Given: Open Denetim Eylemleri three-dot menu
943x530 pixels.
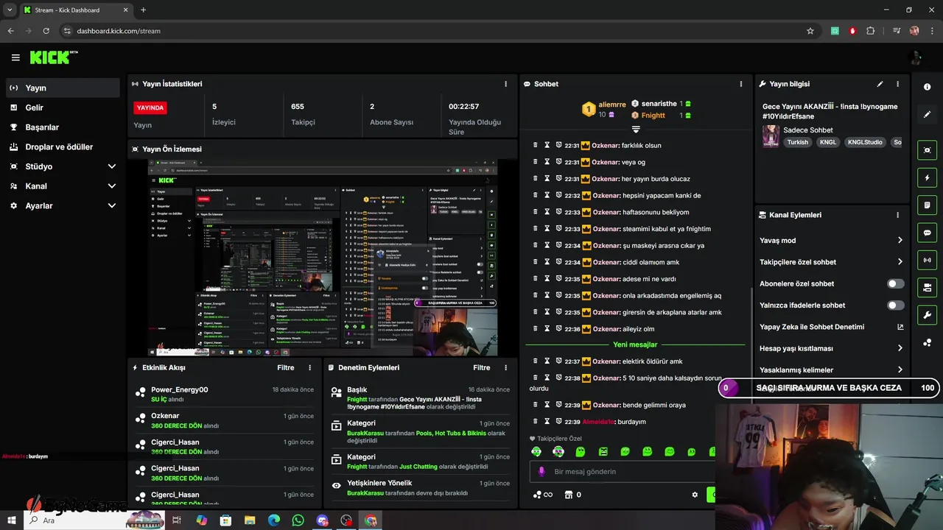Looking at the screenshot, I should pyautogui.click(x=505, y=367).
